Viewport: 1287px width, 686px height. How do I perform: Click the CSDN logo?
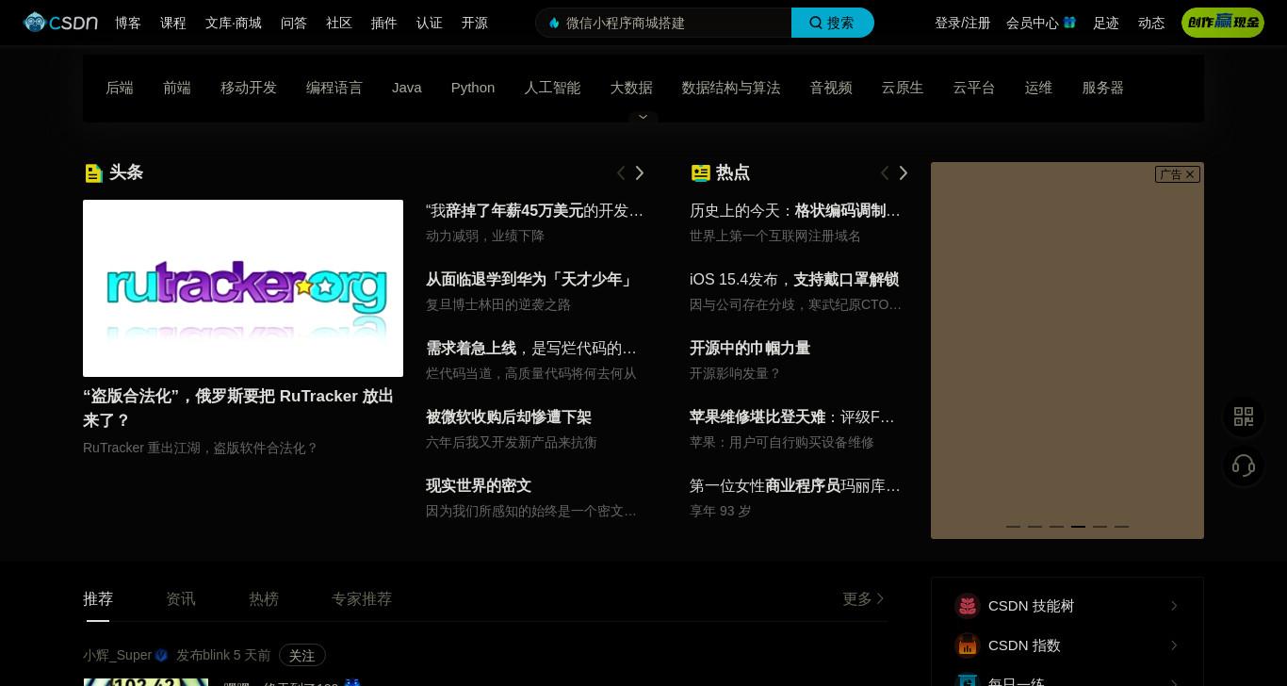click(60, 23)
